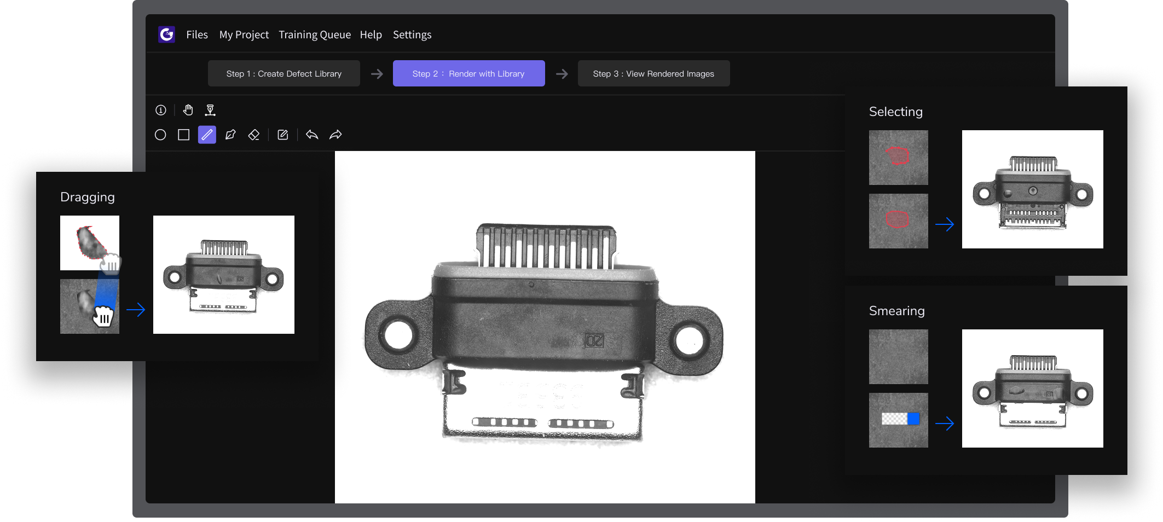
Task: Go to Step 3: View Rendered Images
Action: tap(653, 73)
